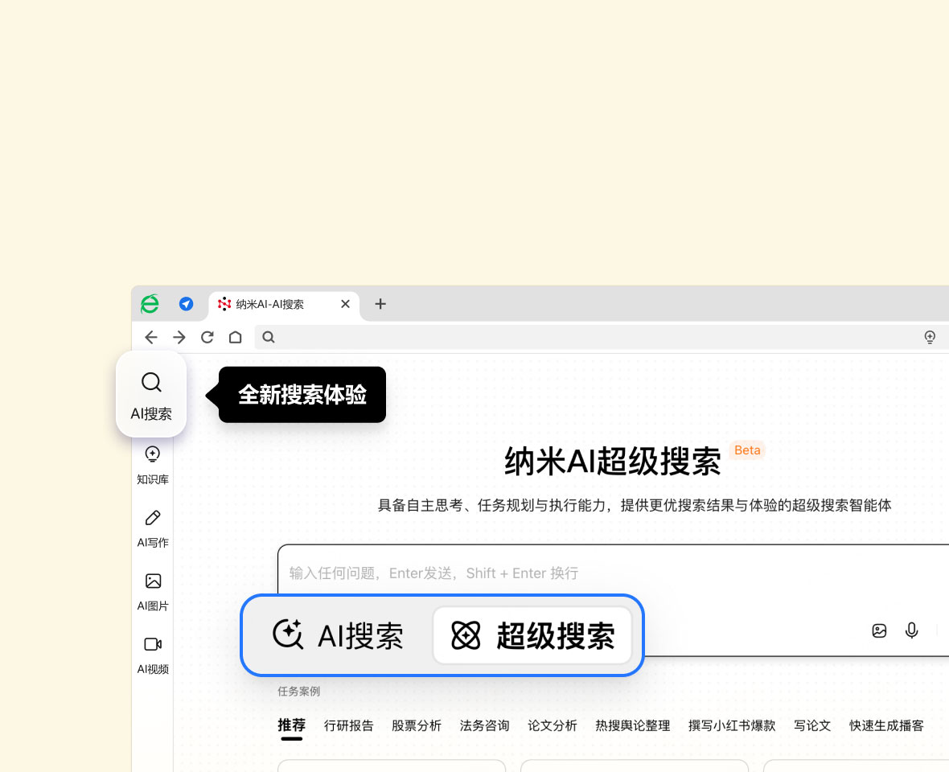Select the 行研报告 task category
This screenshot has height=772, width=949.
point(349,725)
